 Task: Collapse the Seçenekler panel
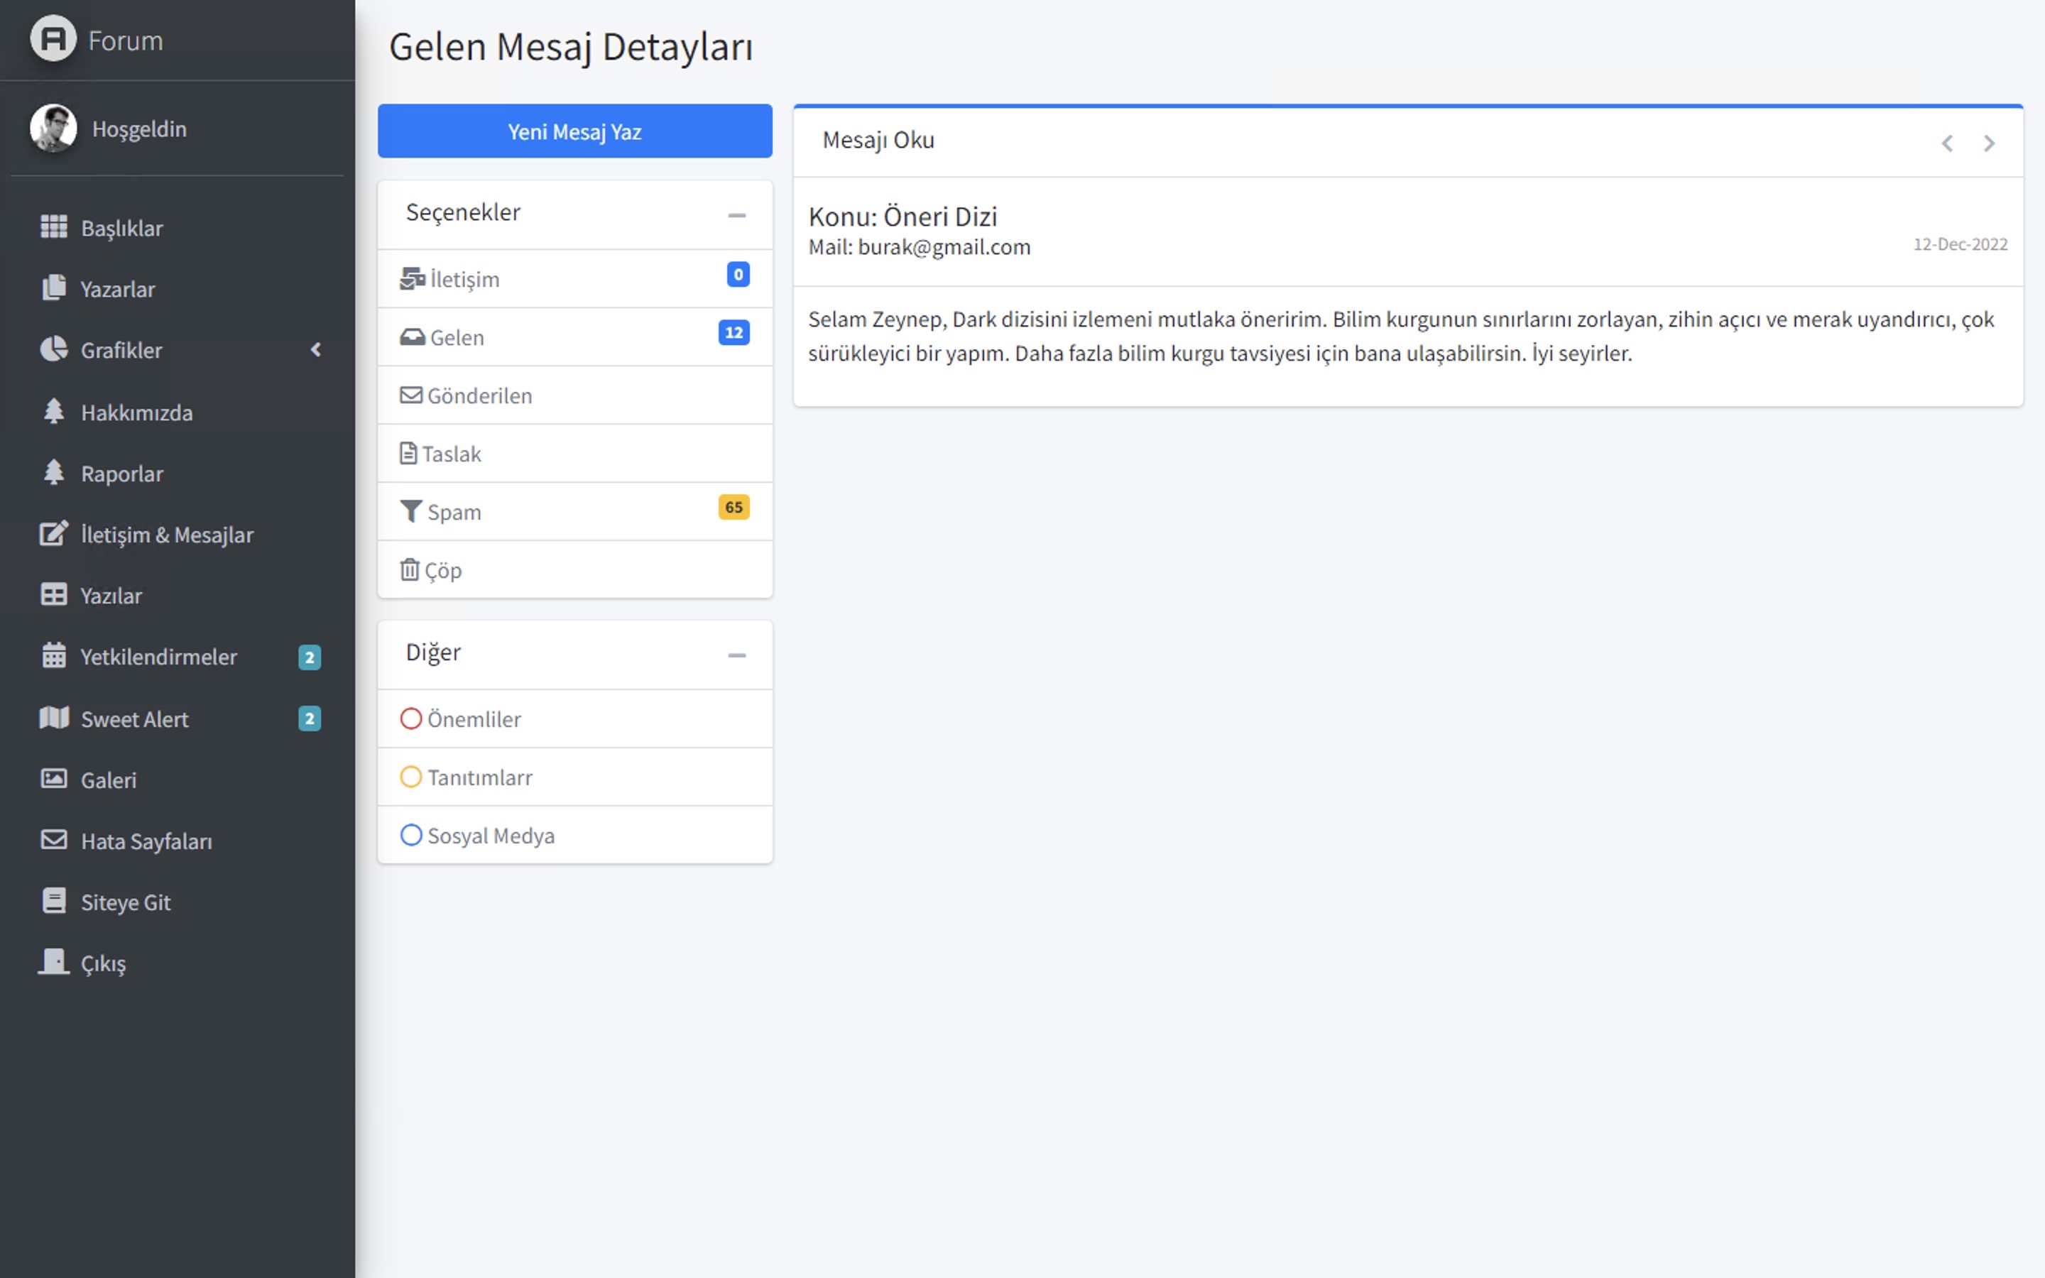point(738,214)
